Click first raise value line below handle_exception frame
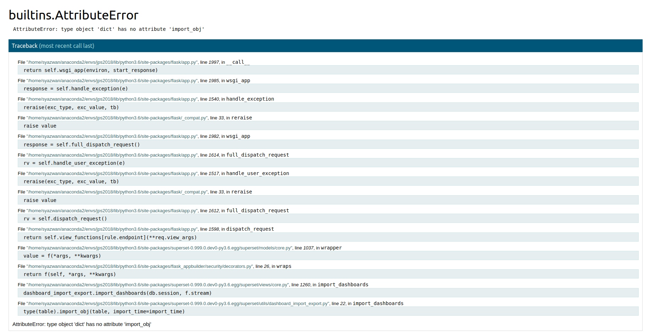Screen dimensions: 649x332 pyautogui.click(x=328, y=126)
